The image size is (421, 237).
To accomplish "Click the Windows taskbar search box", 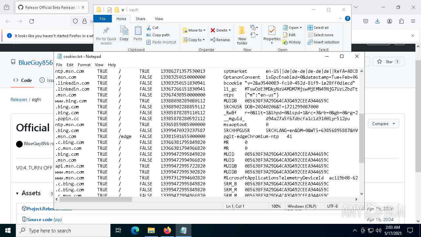I will click(x=63, y=230).
